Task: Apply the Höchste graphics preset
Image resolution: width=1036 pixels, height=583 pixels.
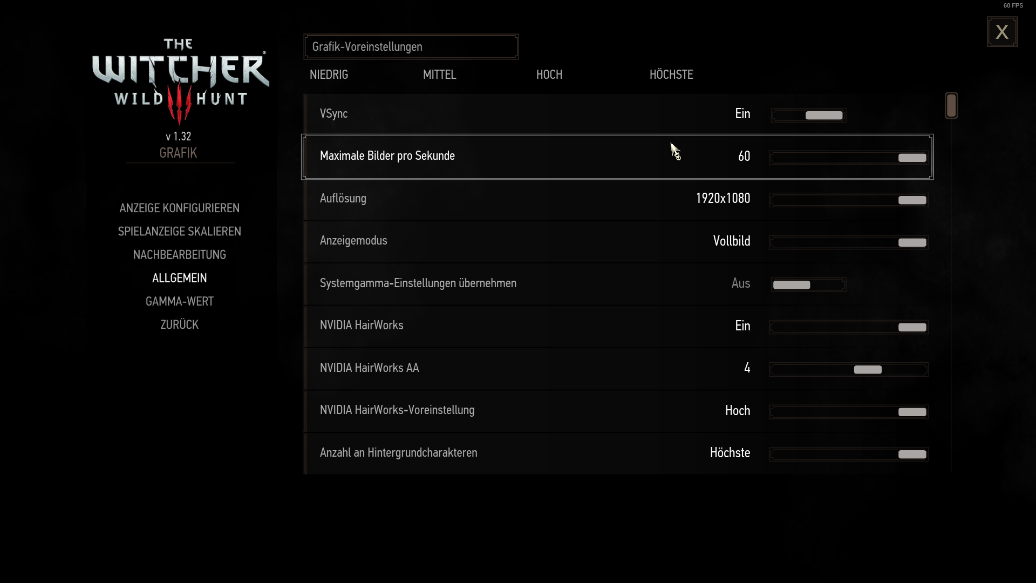Action: 671,74
